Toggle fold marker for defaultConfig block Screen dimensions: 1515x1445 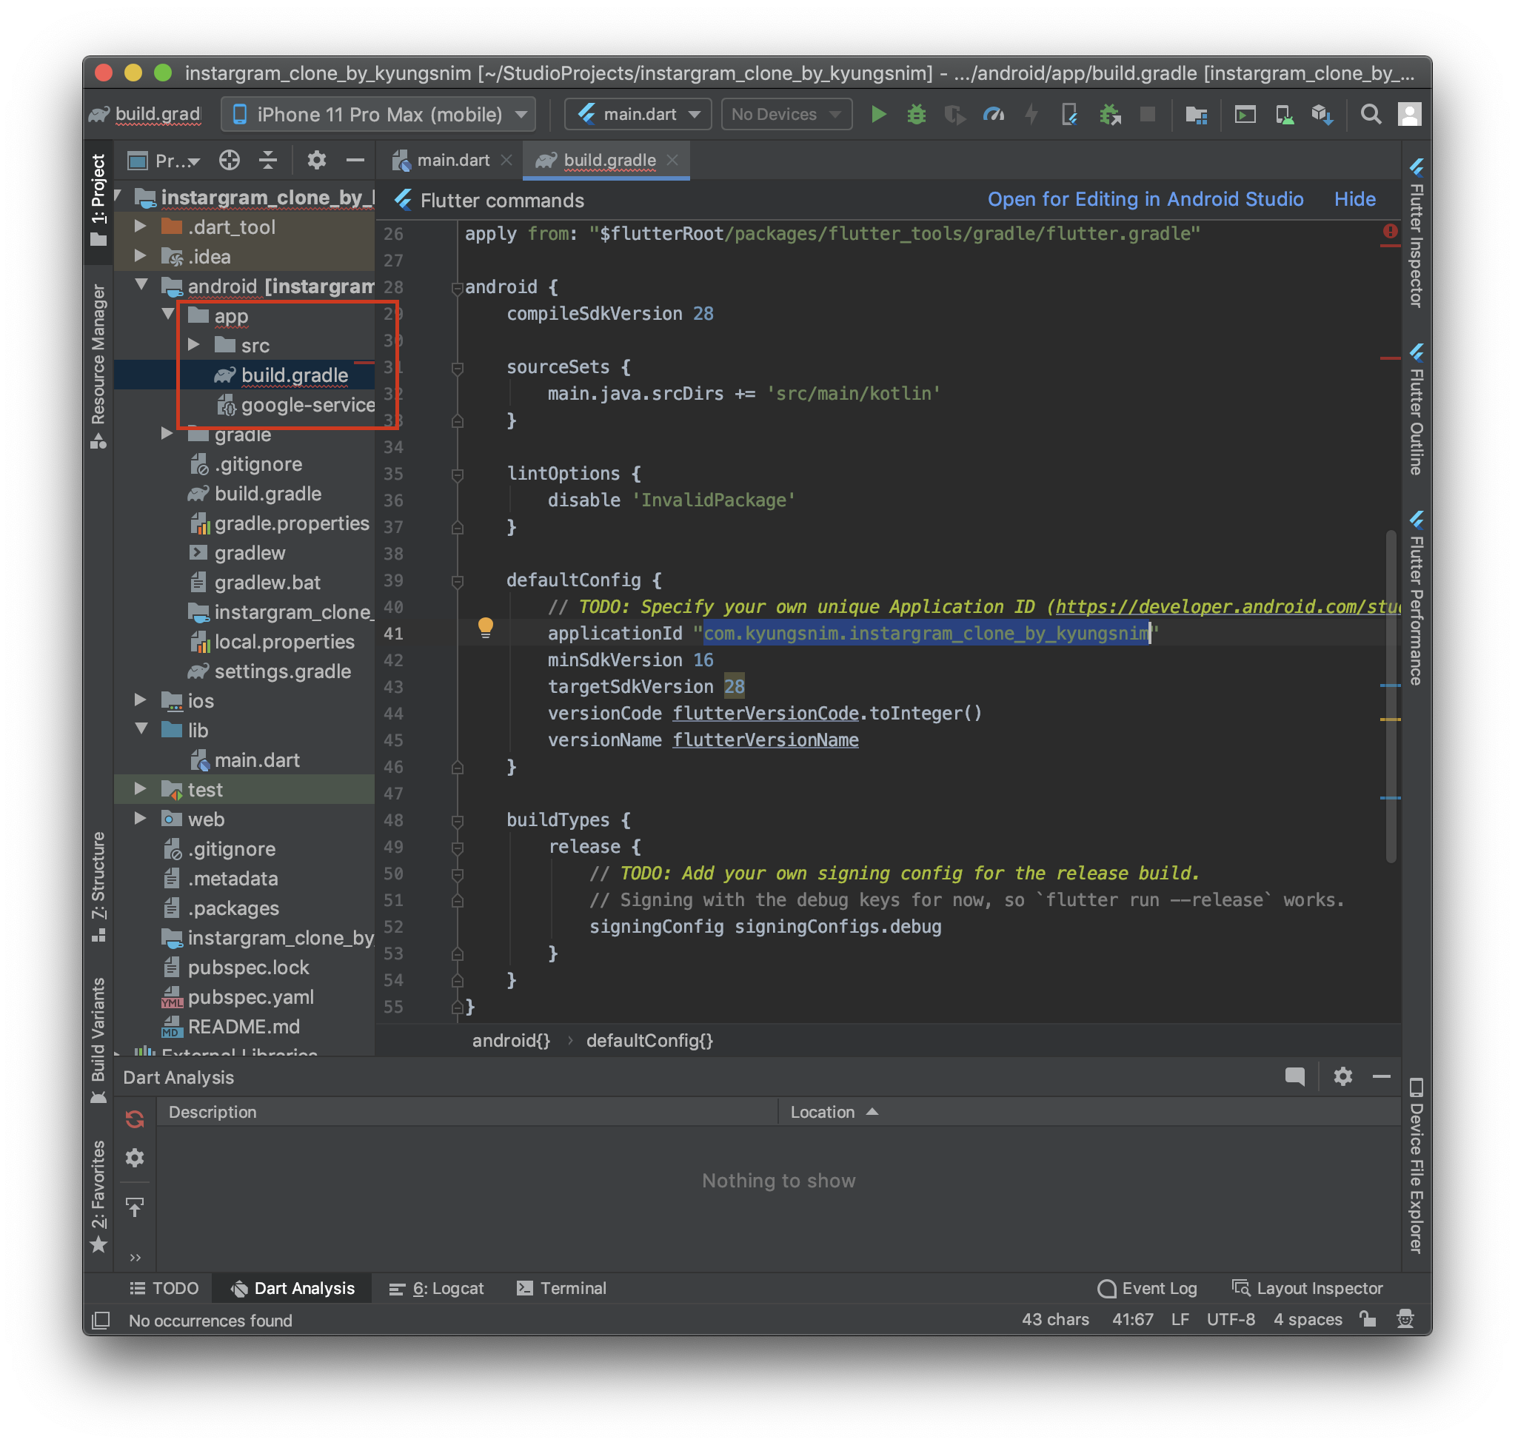457,581
